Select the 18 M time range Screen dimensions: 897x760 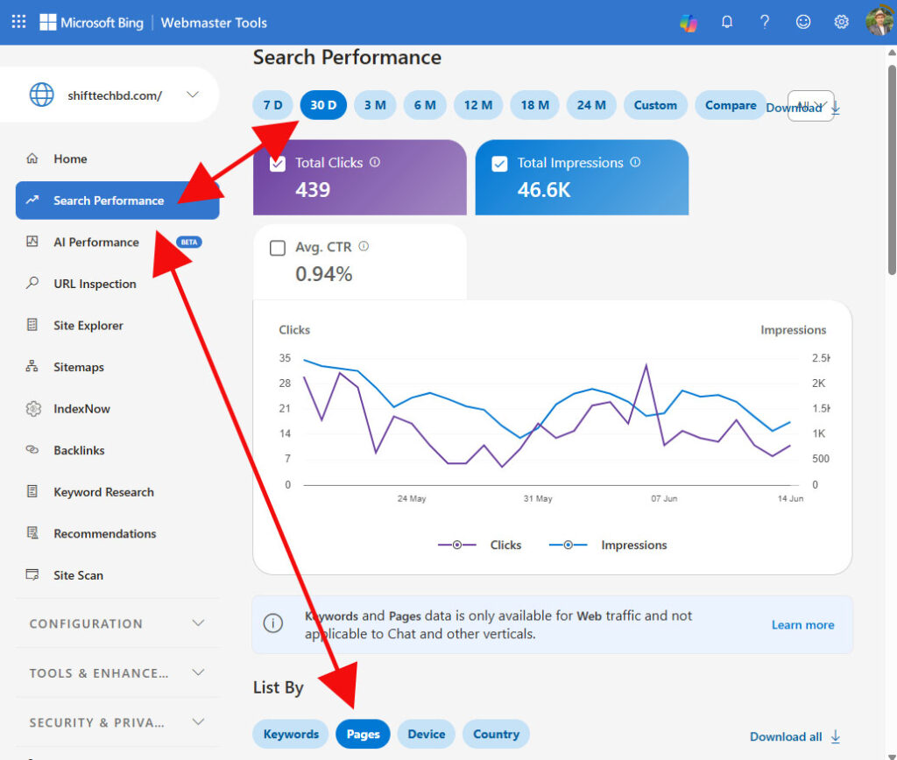click(535, 105)
